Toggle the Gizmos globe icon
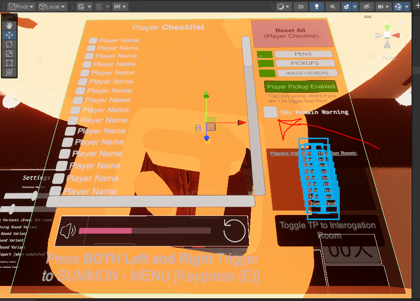Screen dimensions: 420x301 tap(398, 7)
